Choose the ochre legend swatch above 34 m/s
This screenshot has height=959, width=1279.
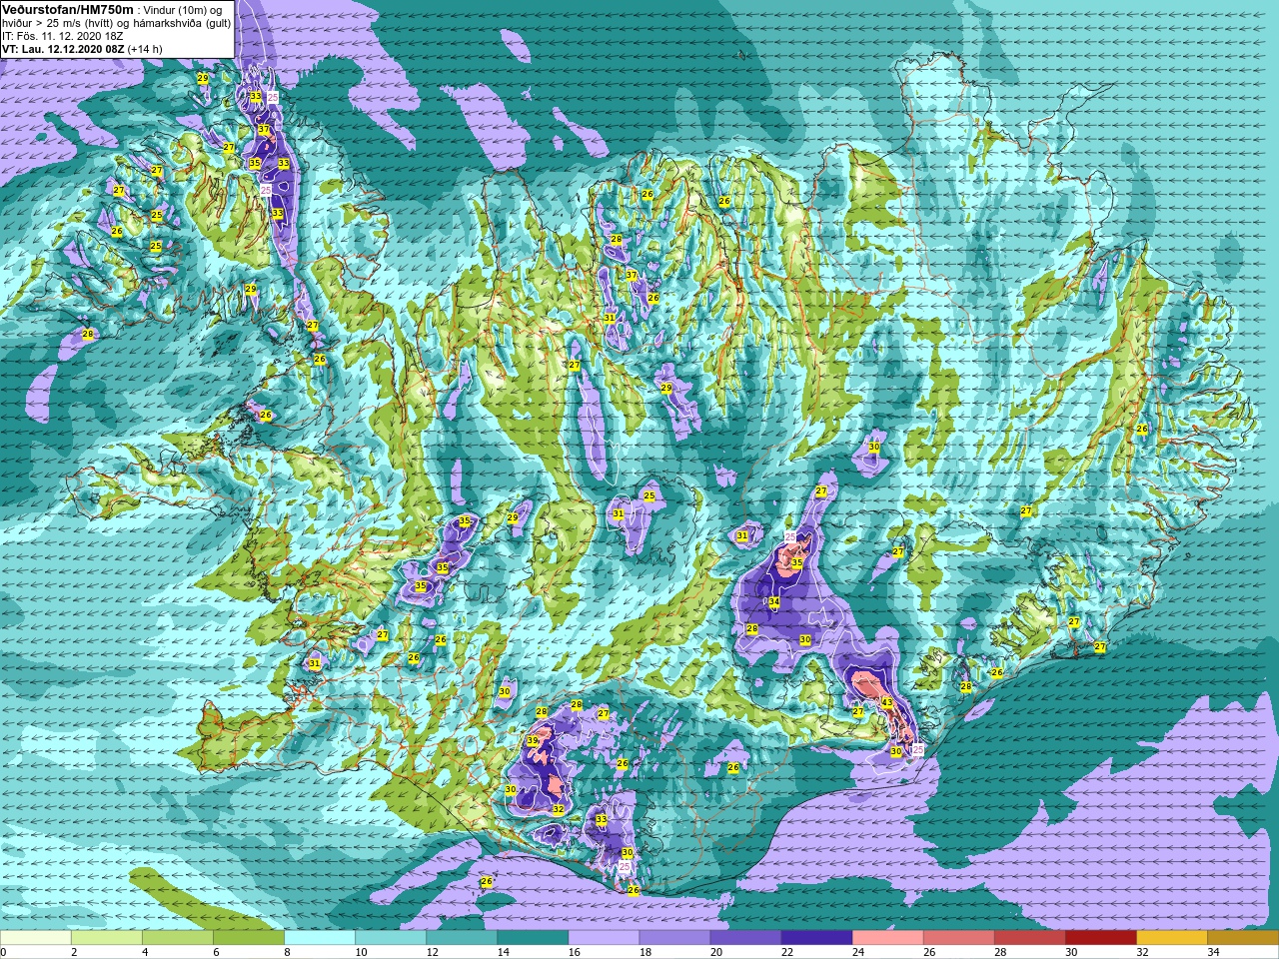click(x=1242, y=938)
